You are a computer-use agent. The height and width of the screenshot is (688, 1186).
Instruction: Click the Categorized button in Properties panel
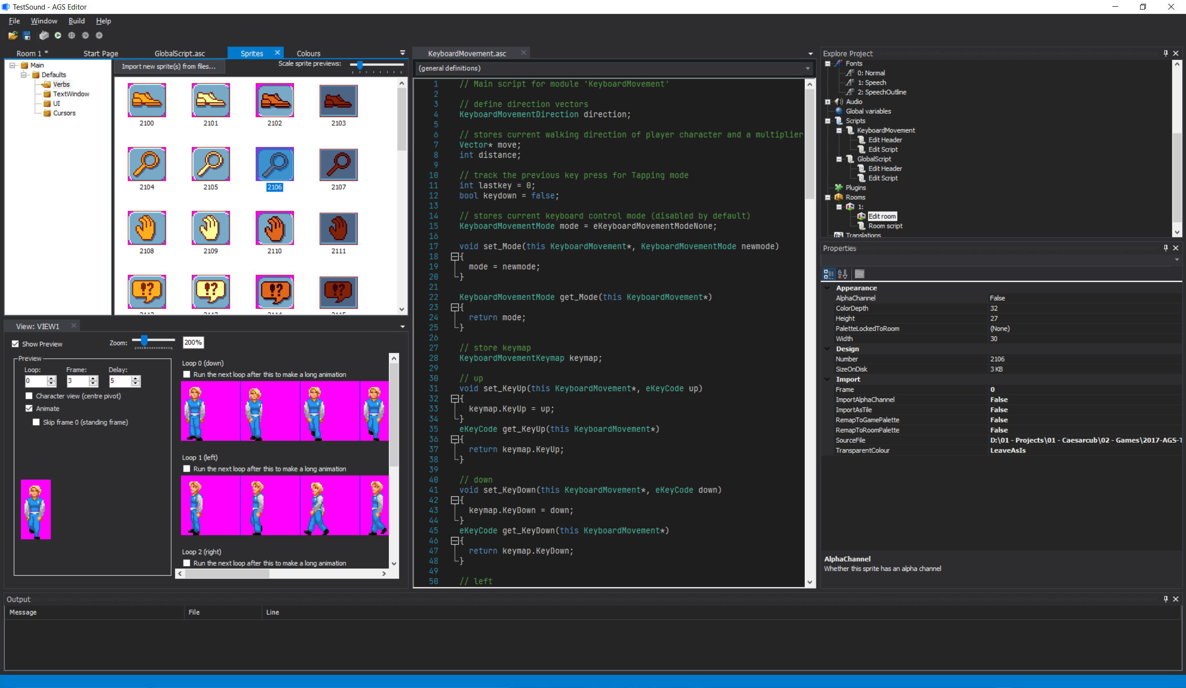coord(828,274)
